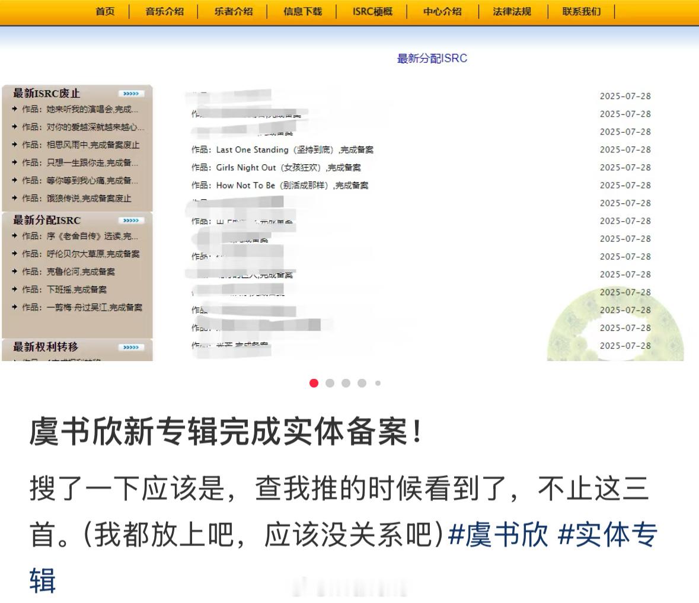Open 等你等到我心痛 sidebar entry

coord(80,180)
